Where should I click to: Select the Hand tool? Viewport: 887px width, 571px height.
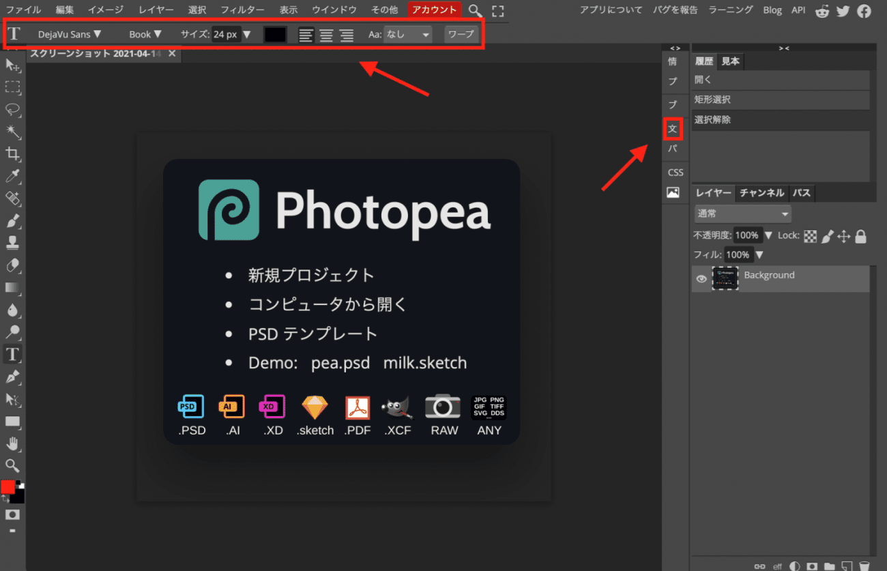12,444
